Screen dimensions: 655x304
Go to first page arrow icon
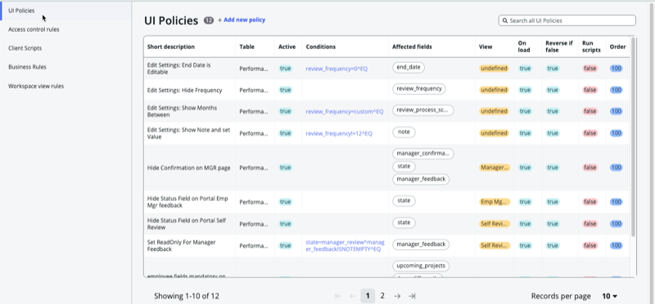coord(338,296)
